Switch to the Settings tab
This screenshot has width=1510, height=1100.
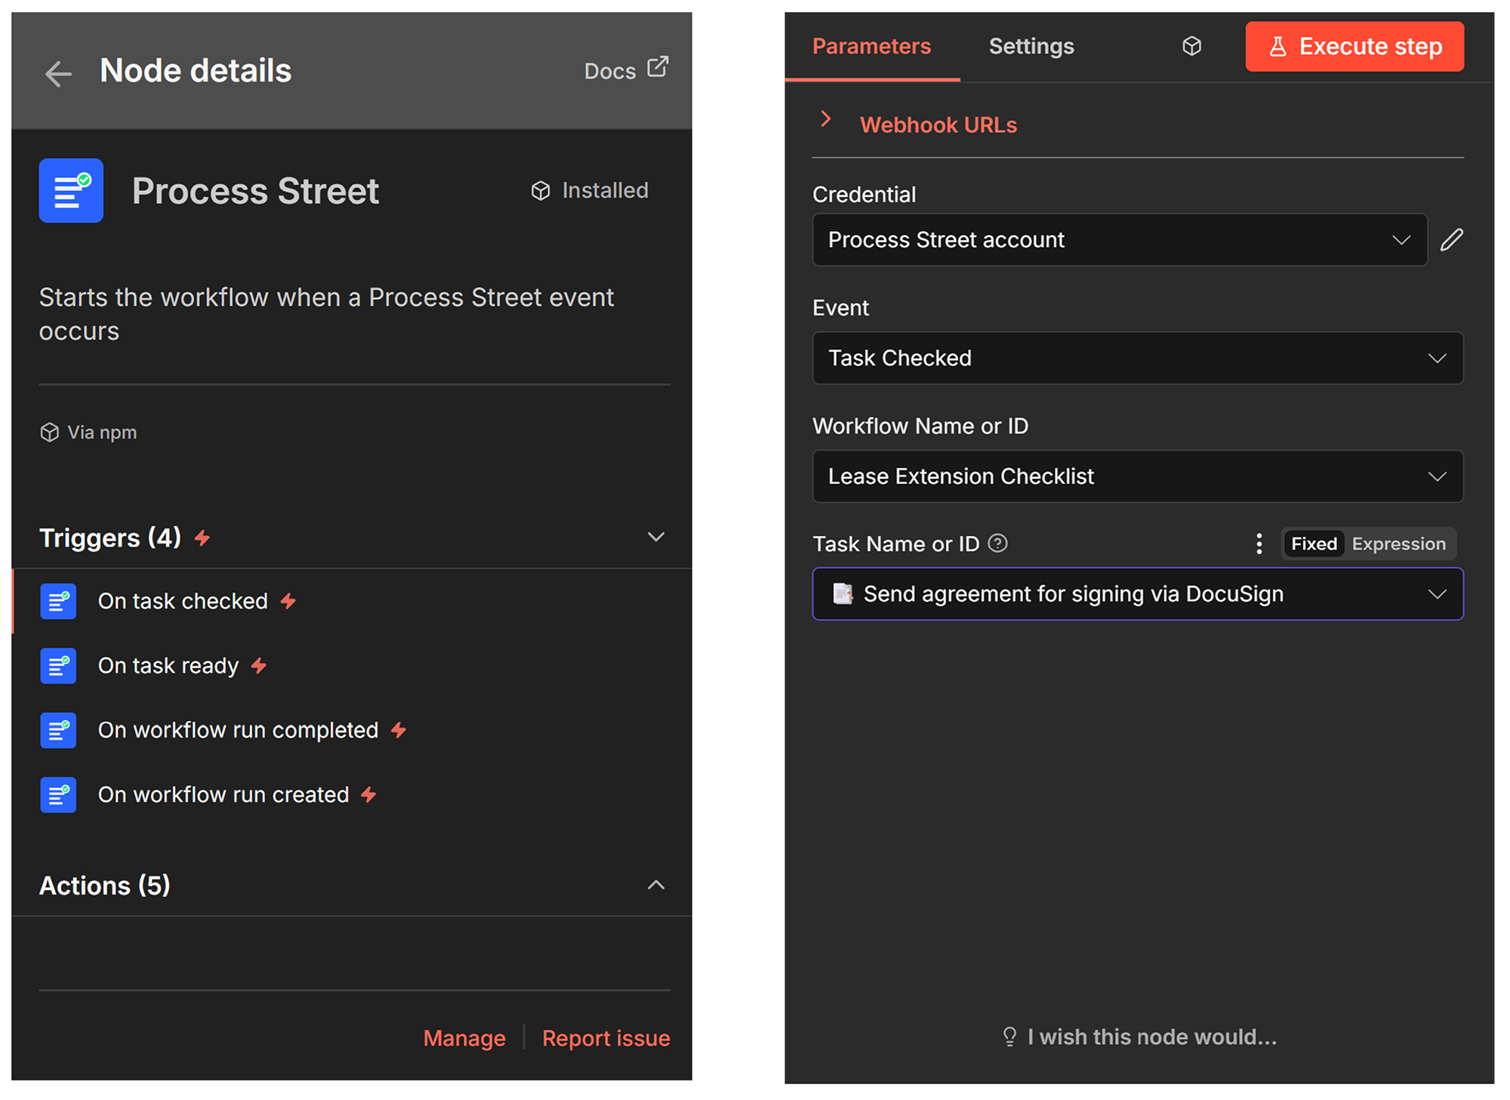point(1031,46)
